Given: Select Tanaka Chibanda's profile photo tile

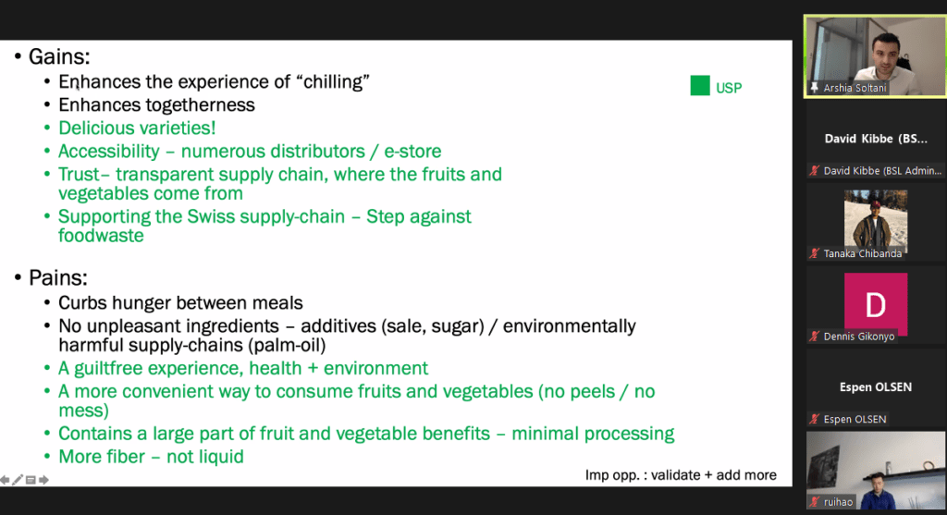Looking at the screenshot, I should tap(875, 219).
